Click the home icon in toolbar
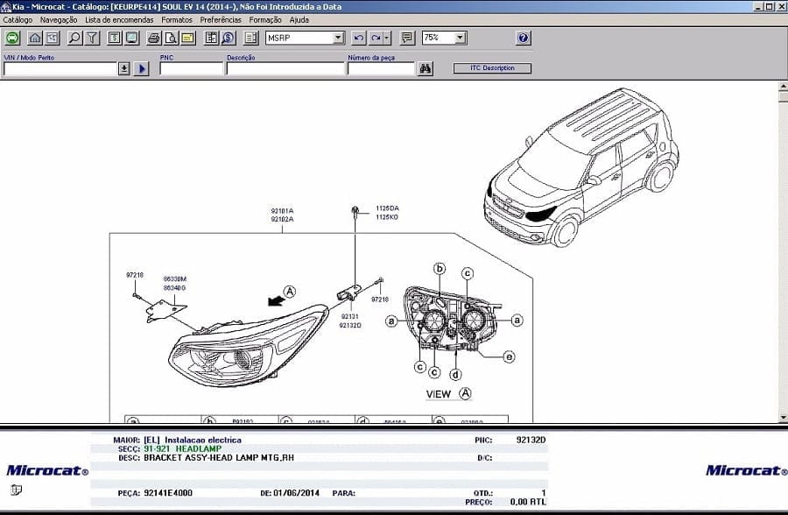Image resolution: width=788 pixels, height=515 pixels. pos(35,38)
